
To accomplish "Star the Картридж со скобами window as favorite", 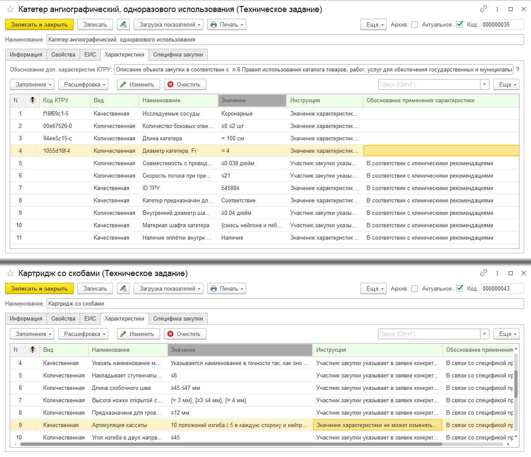I will tap(10, 273).
